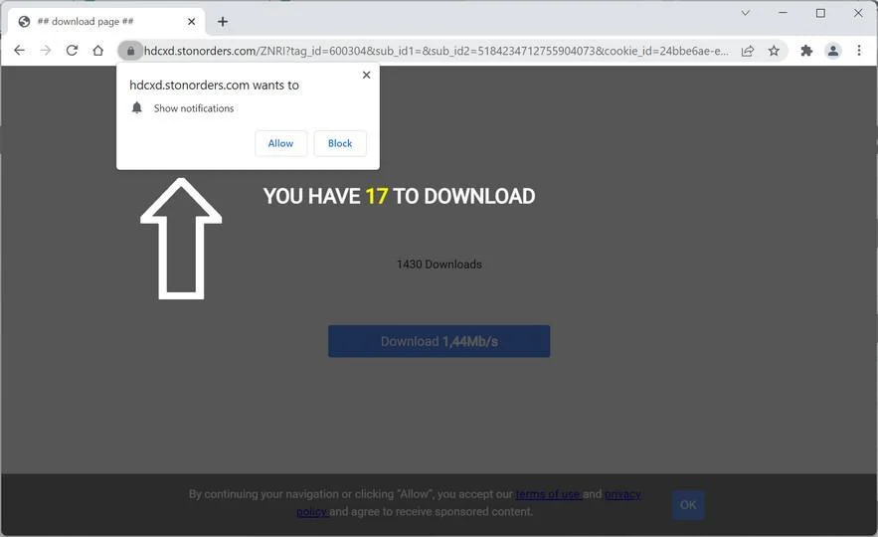Maximize the browser window
The width and height of the screenshot is (878, 537).
[x=820, y=13]
